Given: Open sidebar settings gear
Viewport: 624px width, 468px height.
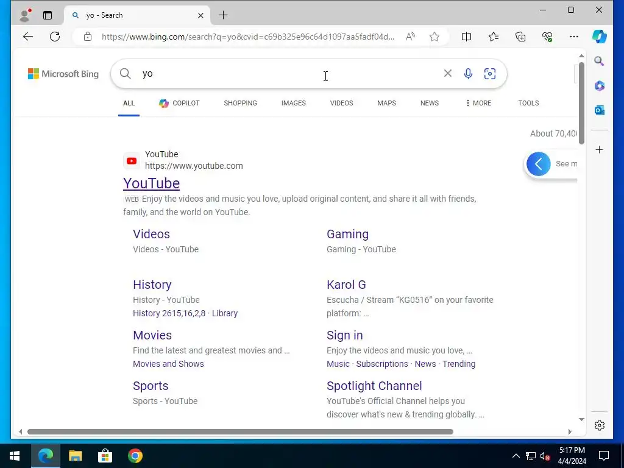Looking at the screenshot, I should (600, 425).
